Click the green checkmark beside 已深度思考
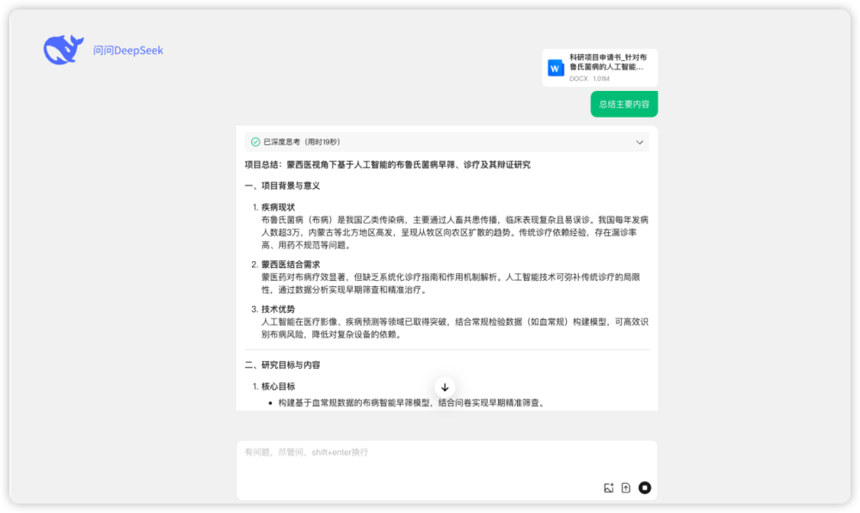 (255, 142)
